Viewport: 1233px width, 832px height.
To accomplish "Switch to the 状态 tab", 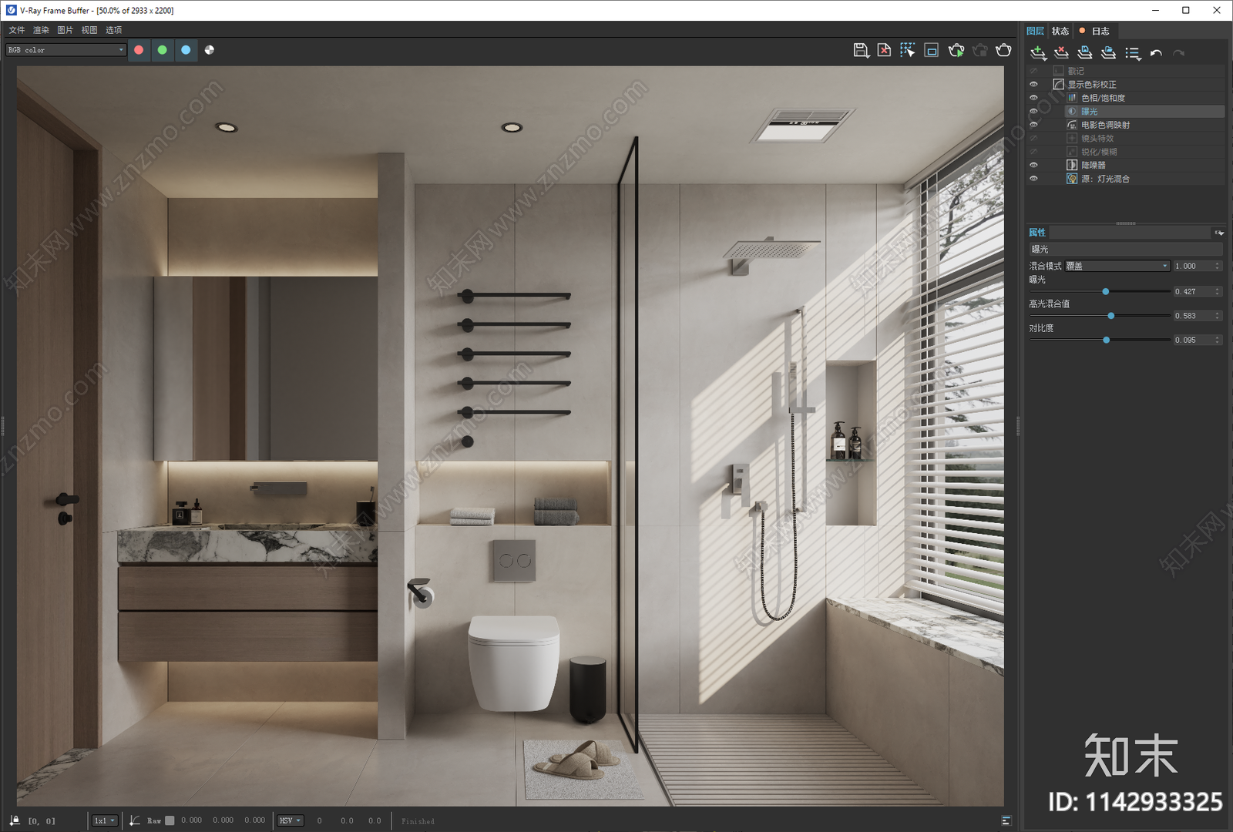I will (x=1060, y=31).
